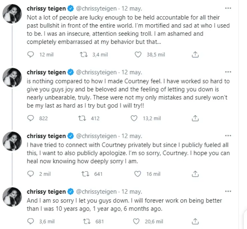
Task: Reply to the tweet with 822 replies
Action: click(31, 118)
